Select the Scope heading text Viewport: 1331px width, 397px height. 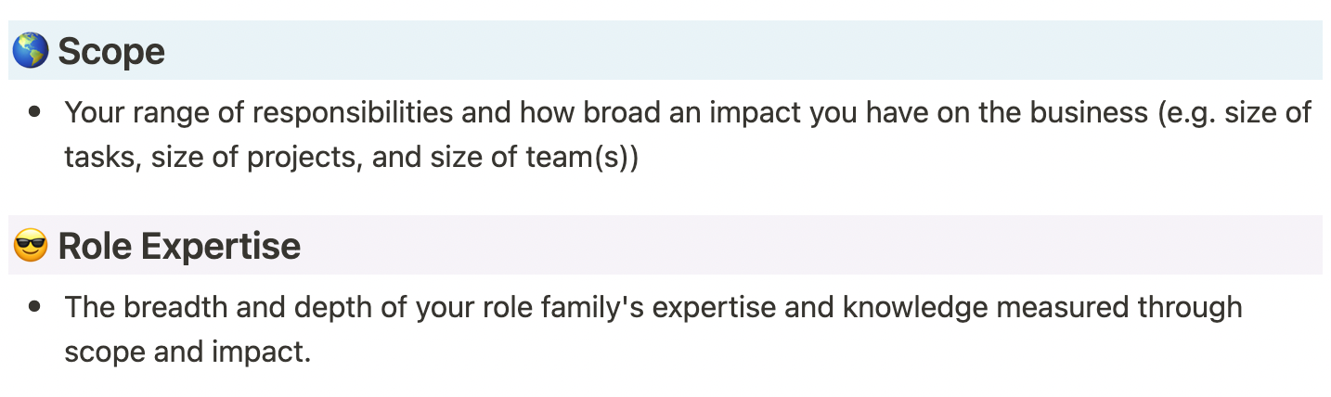[111, 52]
